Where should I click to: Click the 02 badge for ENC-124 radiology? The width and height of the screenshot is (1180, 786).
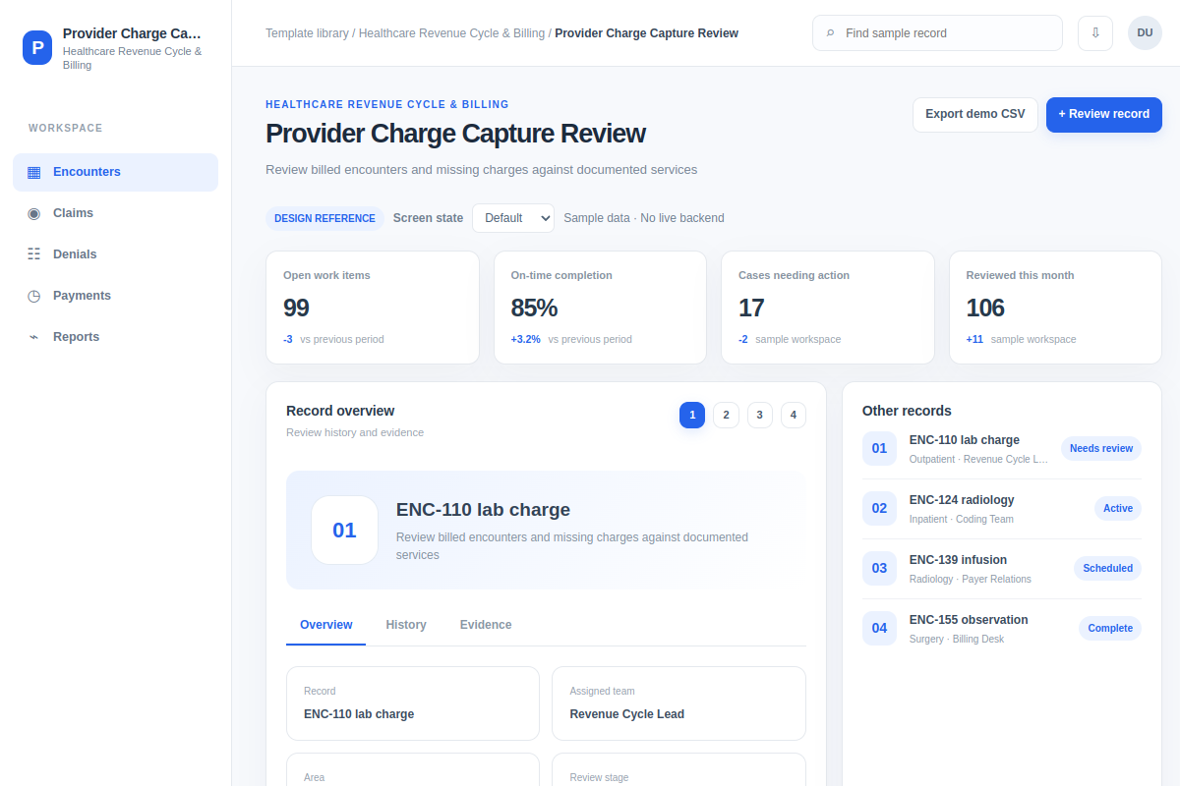click(x=879, y=508)
